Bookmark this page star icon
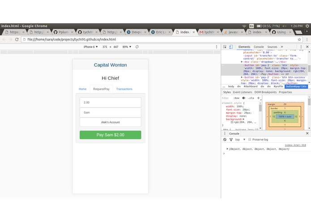 tap(299, 39)
